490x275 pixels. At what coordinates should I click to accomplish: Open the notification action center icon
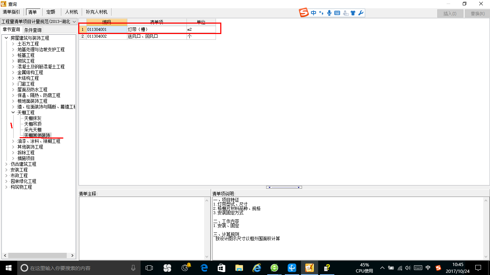pos(478,267)
